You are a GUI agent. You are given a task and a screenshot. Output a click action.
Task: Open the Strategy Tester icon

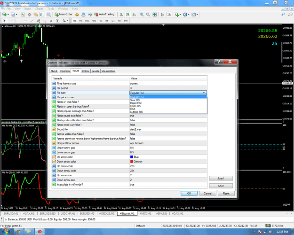pos(49,15)
